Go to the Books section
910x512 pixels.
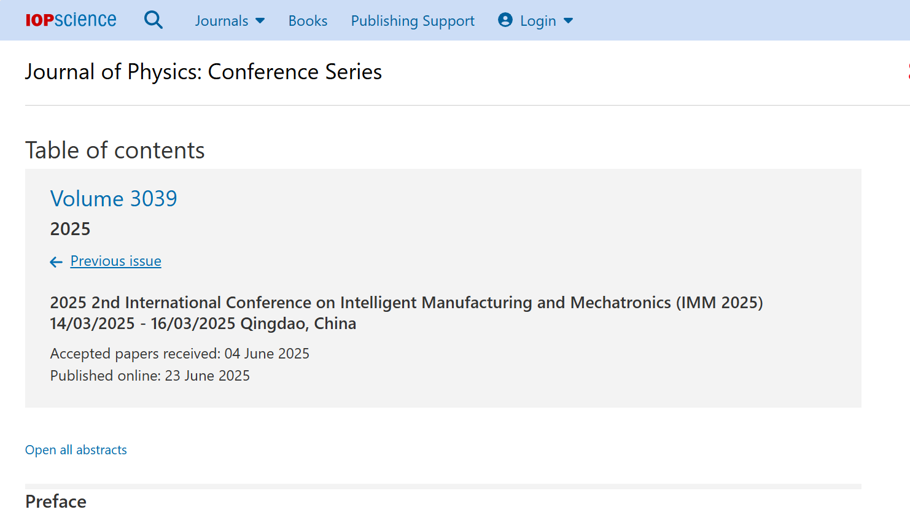(x=308, y=21)
